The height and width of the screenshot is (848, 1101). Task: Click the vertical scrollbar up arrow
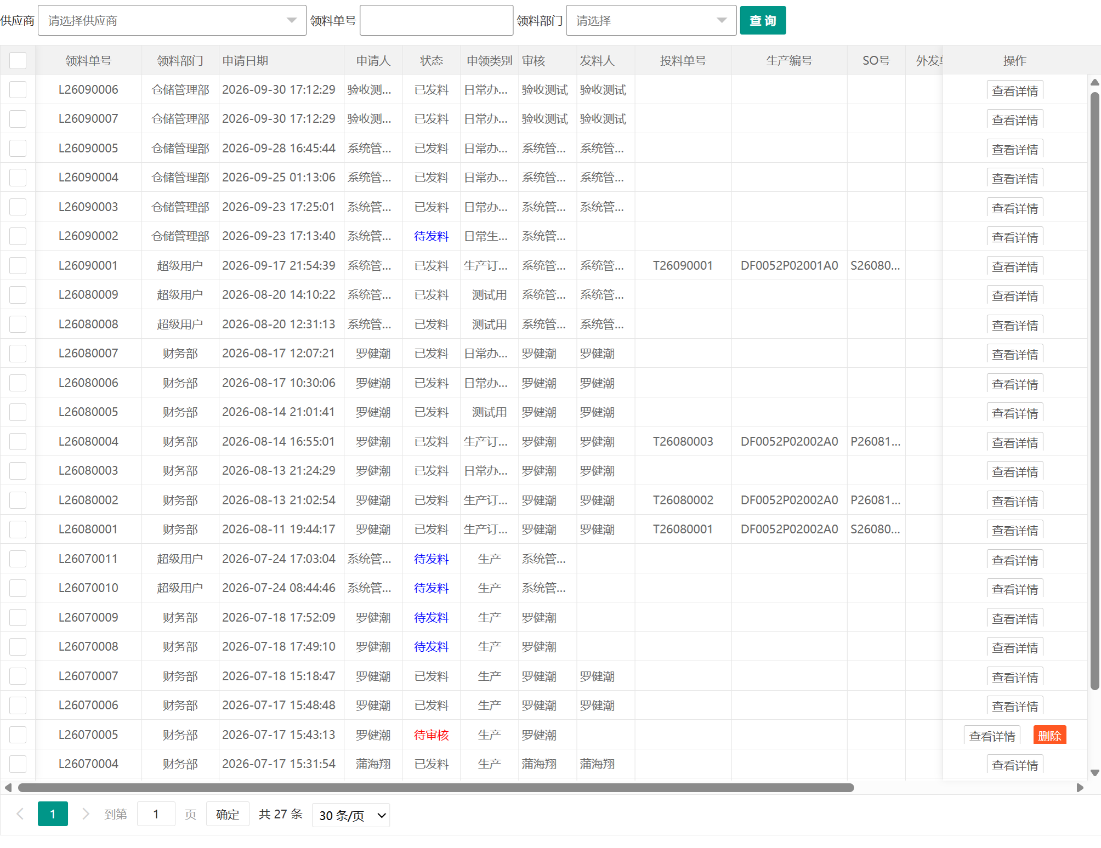tap(1095, 82)
